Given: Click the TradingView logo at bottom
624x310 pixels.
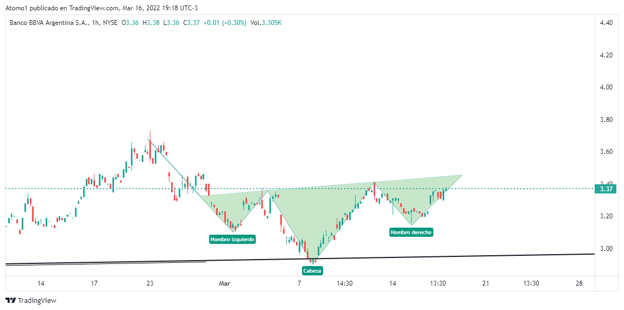Looking at the screenshot, I should coord(30,300).
